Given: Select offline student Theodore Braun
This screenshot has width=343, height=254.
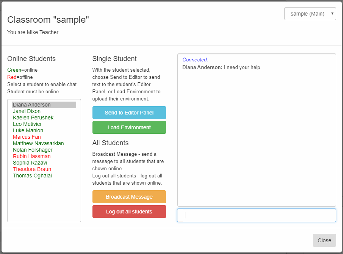Looking at the screenshot, I should click(32, 169).
